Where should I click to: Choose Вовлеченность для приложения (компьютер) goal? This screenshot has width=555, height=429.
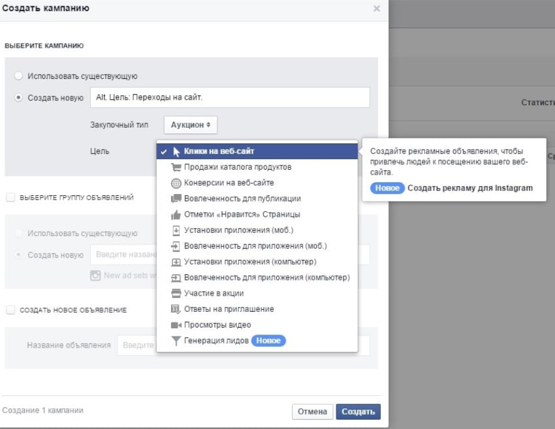pyautogui.click(x=257, y=278)
